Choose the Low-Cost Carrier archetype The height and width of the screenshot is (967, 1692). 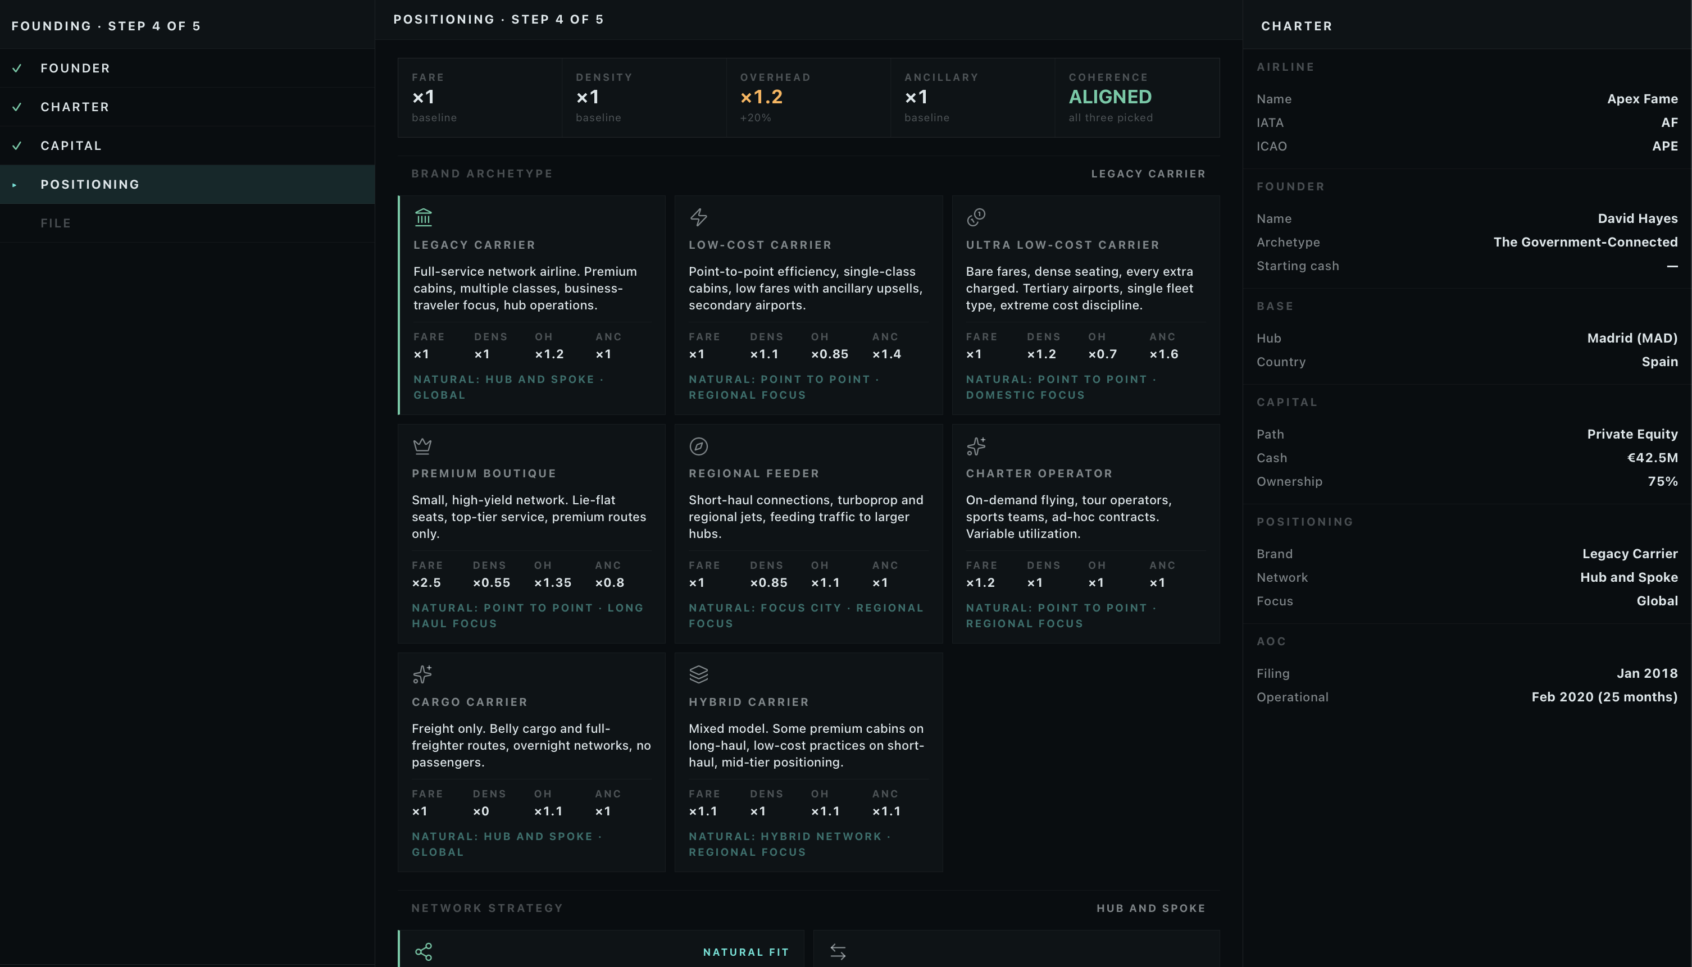pyautogui.click(x=808, y=305)
